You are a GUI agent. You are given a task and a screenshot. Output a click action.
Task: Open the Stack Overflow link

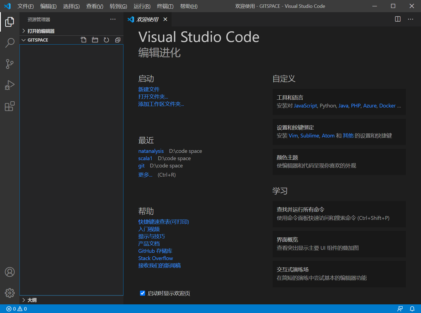tap(156, 258)
